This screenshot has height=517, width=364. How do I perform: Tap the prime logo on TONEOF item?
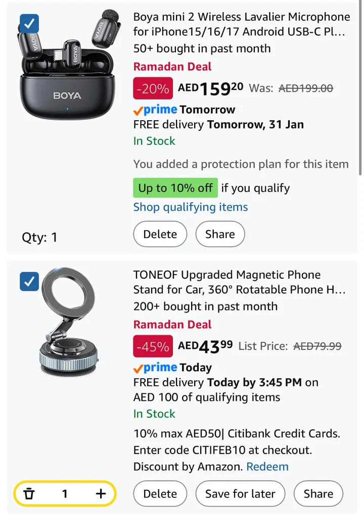(x=155, y=368)
